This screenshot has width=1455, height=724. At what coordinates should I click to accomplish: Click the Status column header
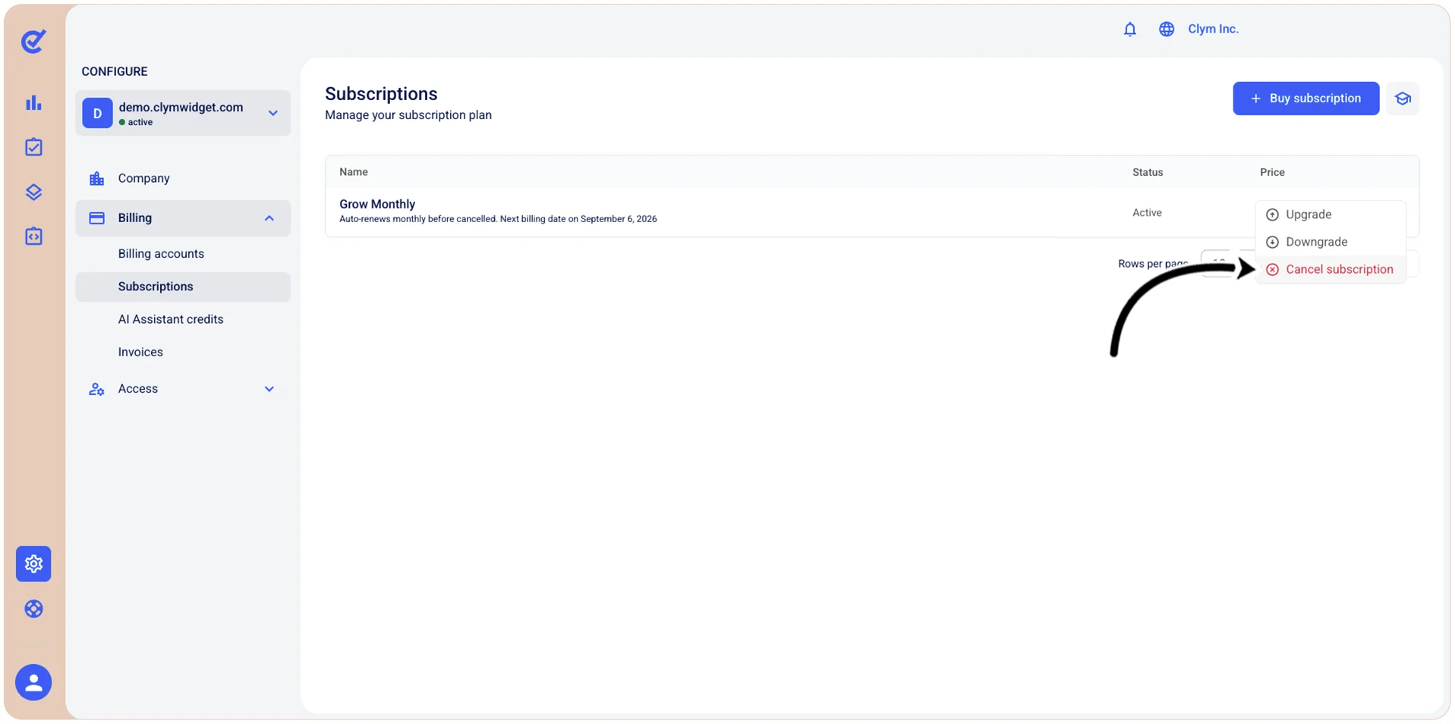[x=1148, y=172]
